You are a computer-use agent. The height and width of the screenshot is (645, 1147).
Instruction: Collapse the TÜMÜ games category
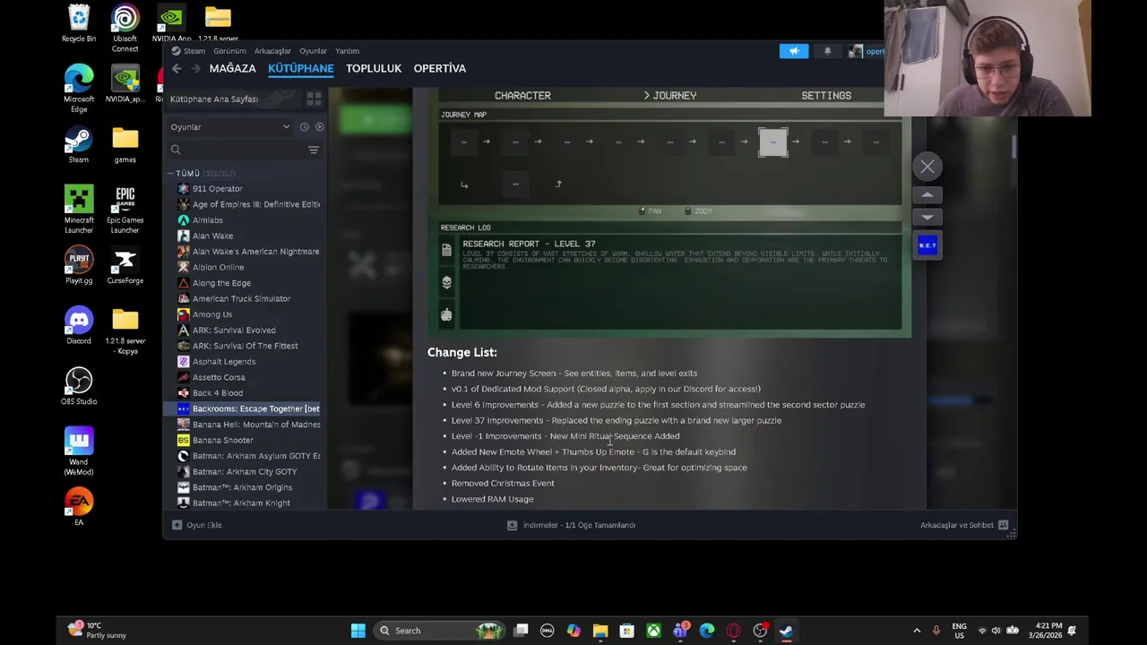pos(169,173)
